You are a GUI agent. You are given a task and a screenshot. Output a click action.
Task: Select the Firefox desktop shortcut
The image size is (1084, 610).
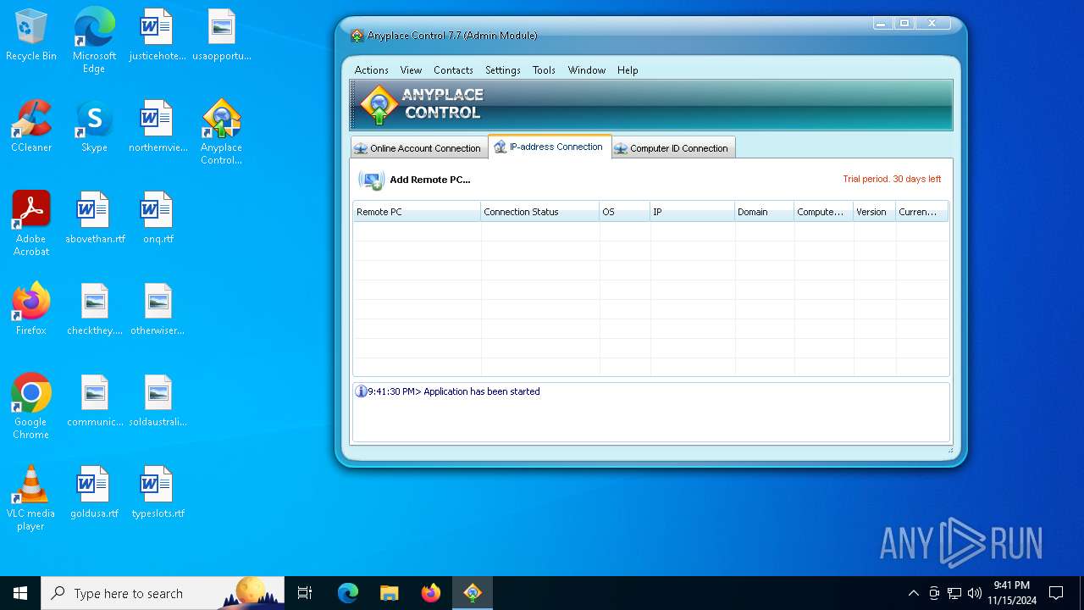(x=31, y=310)
